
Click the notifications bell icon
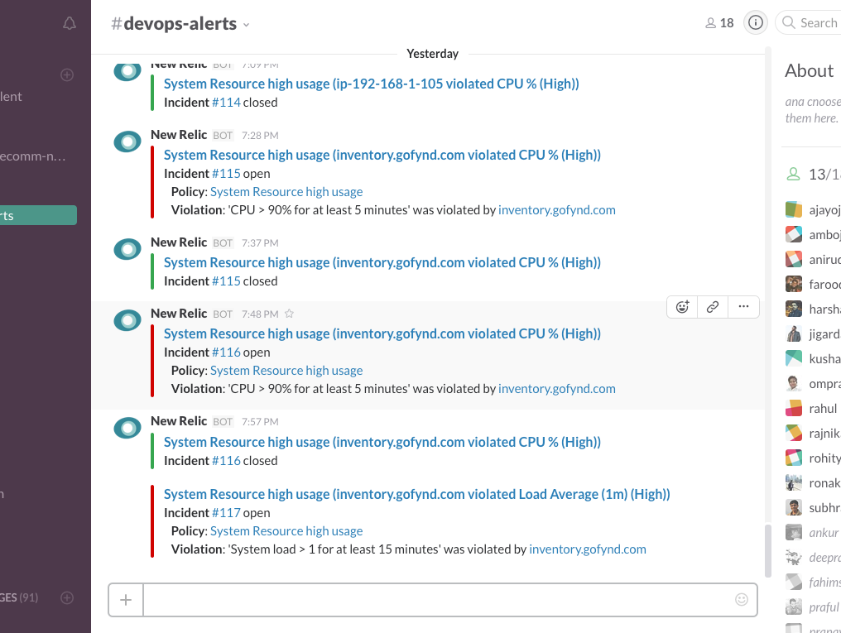coord(70,24)
